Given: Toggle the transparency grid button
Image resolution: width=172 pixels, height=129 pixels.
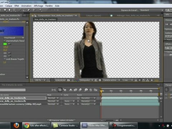Looking at the screenshot, I should [x=100, y=80].
